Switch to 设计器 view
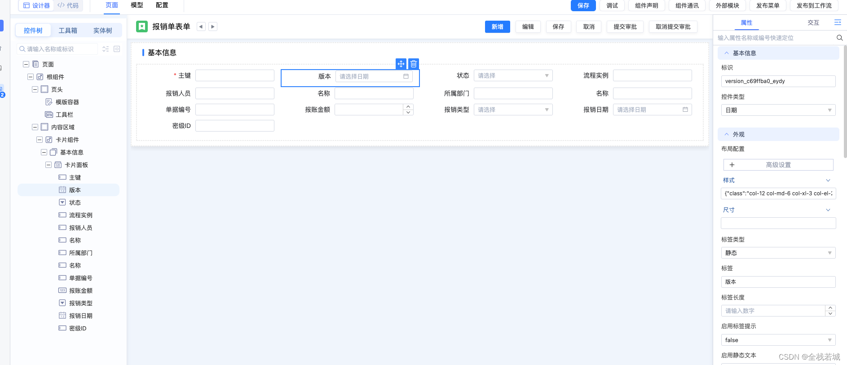Image resolution: width=847 pixels, height=365 pixels. [36, 5]
